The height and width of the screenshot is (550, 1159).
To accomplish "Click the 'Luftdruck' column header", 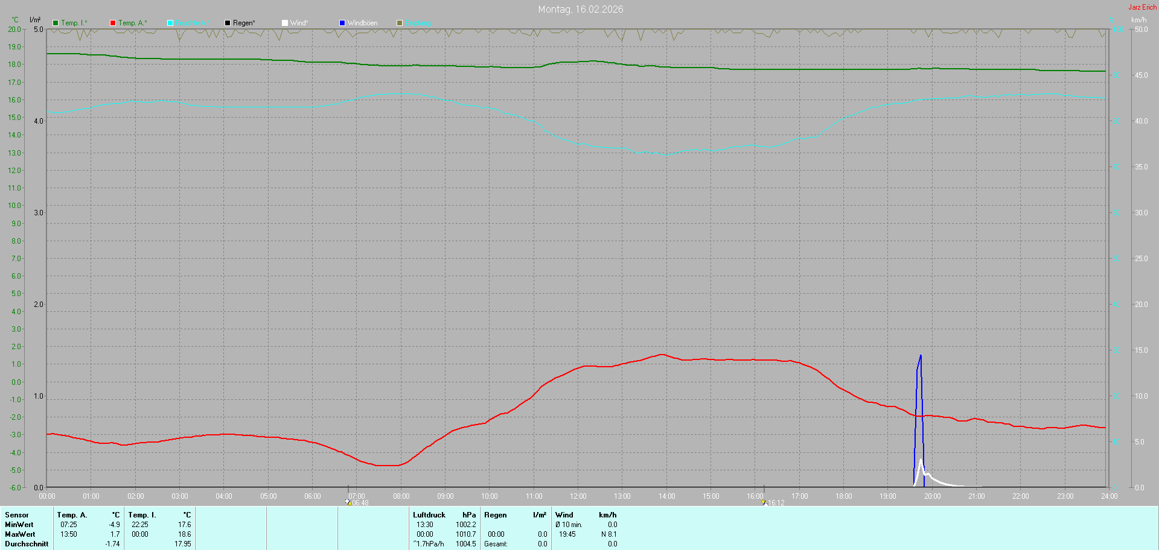I will (x=429, y=515).
